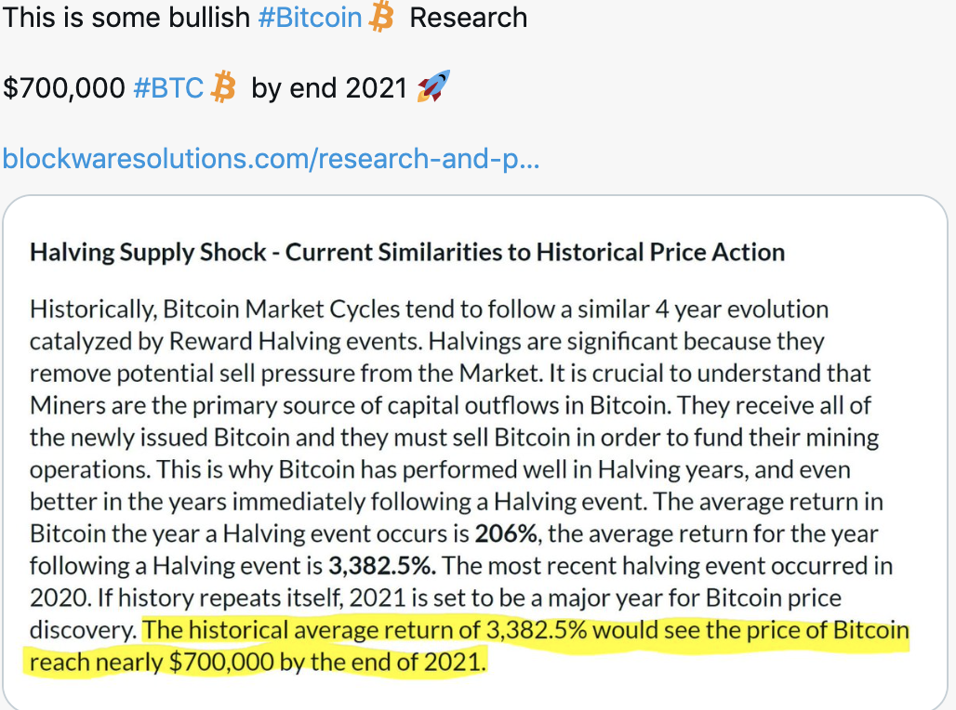Viewport: 956px width, 710px height.
Task: Open the #BTC hashtag link
Action: (168, 87)
